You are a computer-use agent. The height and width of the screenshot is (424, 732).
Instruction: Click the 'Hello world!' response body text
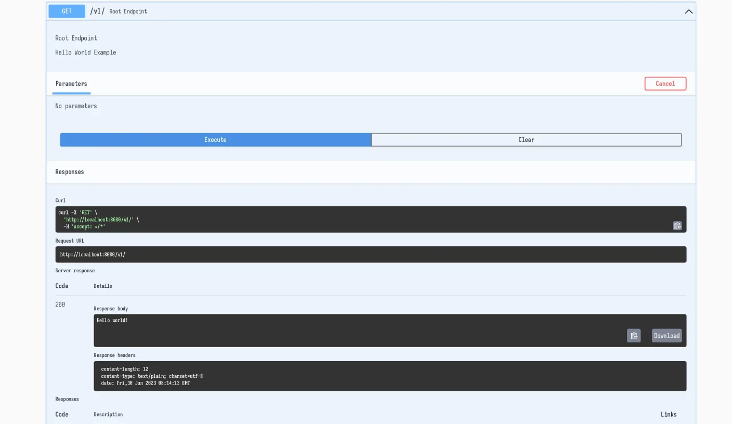point(112,321)
